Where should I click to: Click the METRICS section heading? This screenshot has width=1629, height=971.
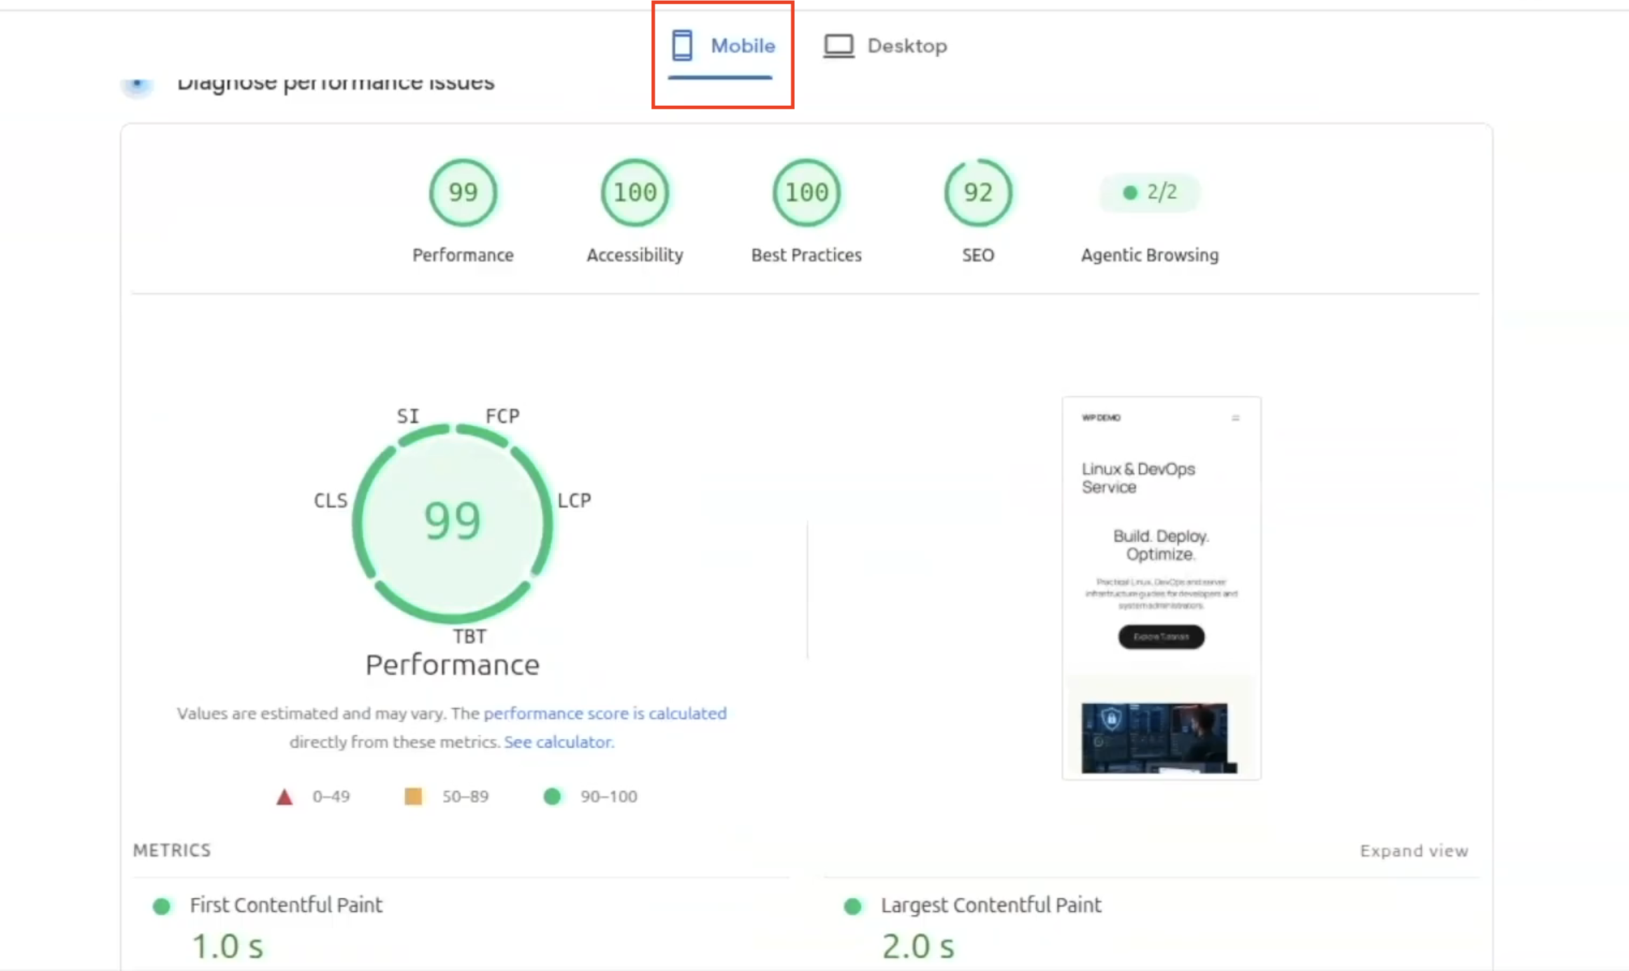point(172,850)
